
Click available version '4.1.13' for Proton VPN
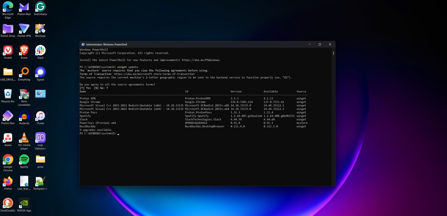pos(268,98)
